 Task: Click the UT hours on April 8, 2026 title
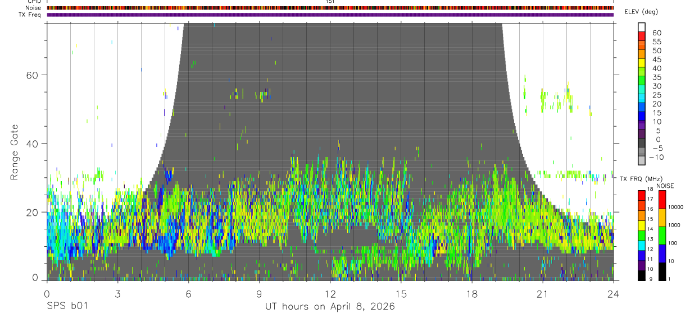point(330,307)
